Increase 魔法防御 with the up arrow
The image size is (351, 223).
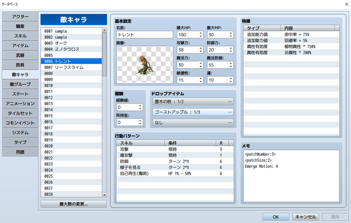(x=231, y=64)
